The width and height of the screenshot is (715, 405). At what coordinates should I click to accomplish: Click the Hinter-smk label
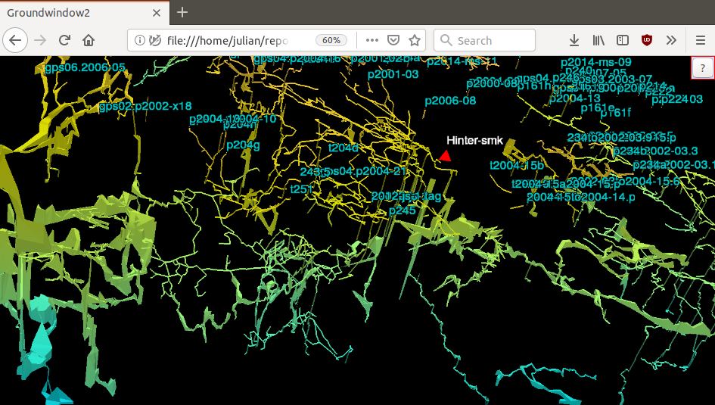(474, 141)
